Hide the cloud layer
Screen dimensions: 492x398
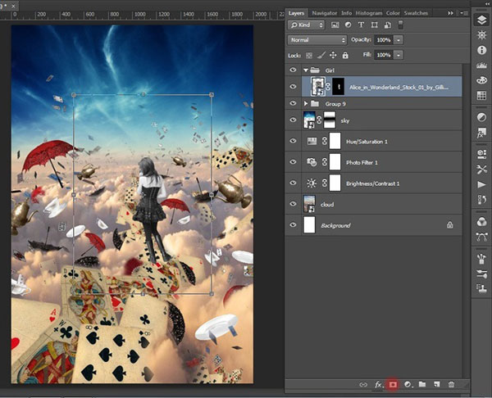(x=293, y=204)
